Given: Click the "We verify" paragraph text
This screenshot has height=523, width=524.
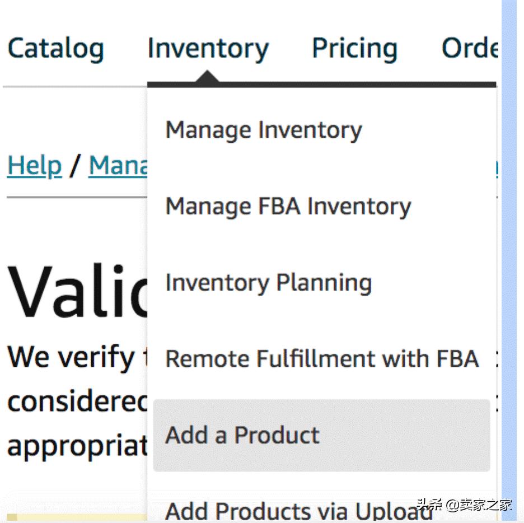Looking at the screenshot, I should [71, 357].
